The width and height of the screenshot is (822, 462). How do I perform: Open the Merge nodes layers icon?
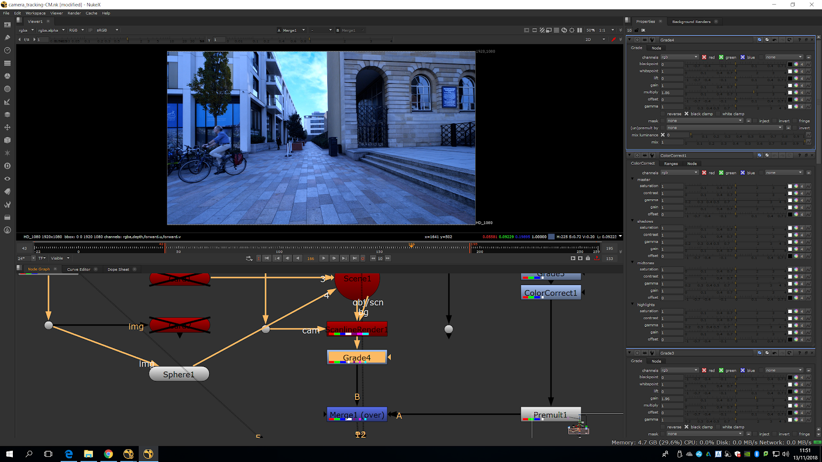pyautogui.click(x=7, y=114)
